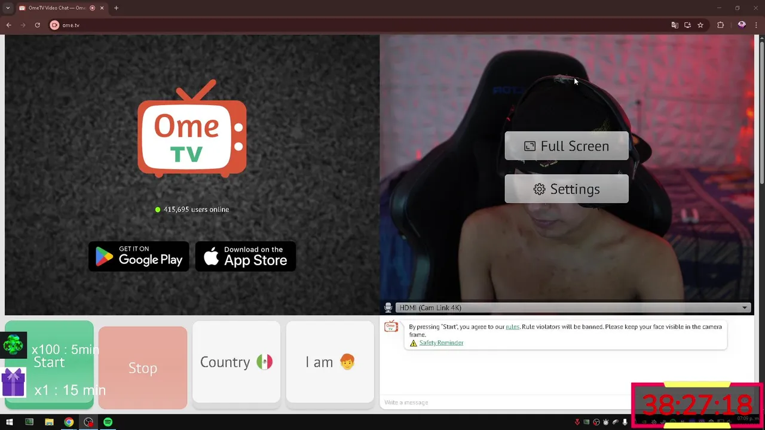The image size is (765, 430).
Task: Reload the ome.tv page
Action: (x=37, y=25)
